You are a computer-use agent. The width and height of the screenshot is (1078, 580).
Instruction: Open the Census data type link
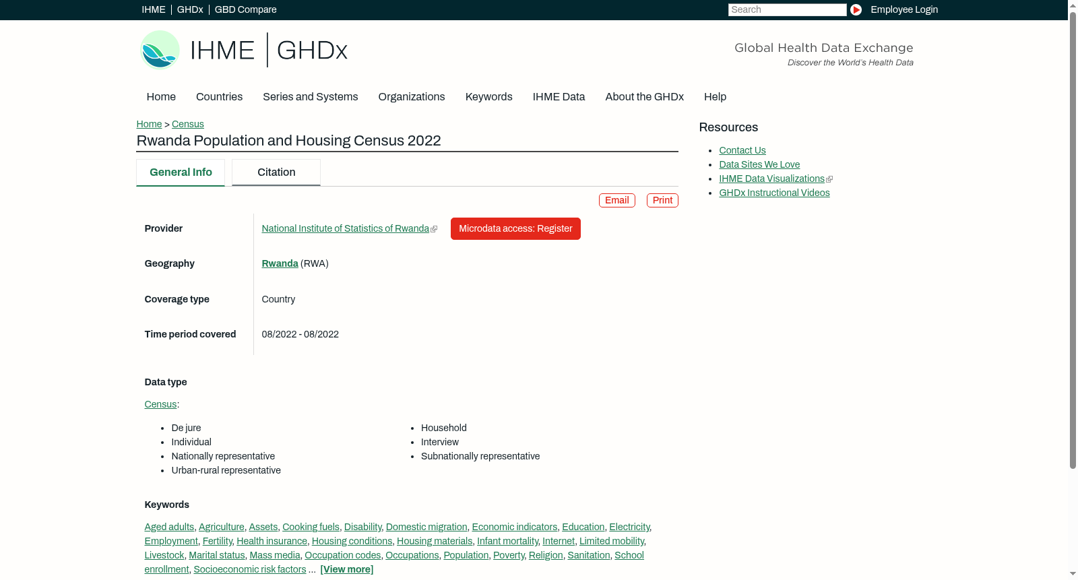click(x=160, y=404)
